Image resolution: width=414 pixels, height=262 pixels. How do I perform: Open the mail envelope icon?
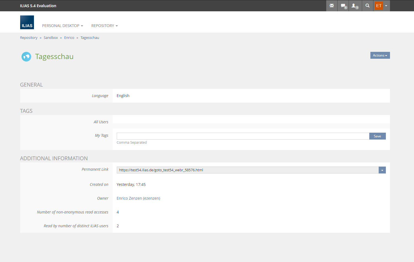[332, 6]
